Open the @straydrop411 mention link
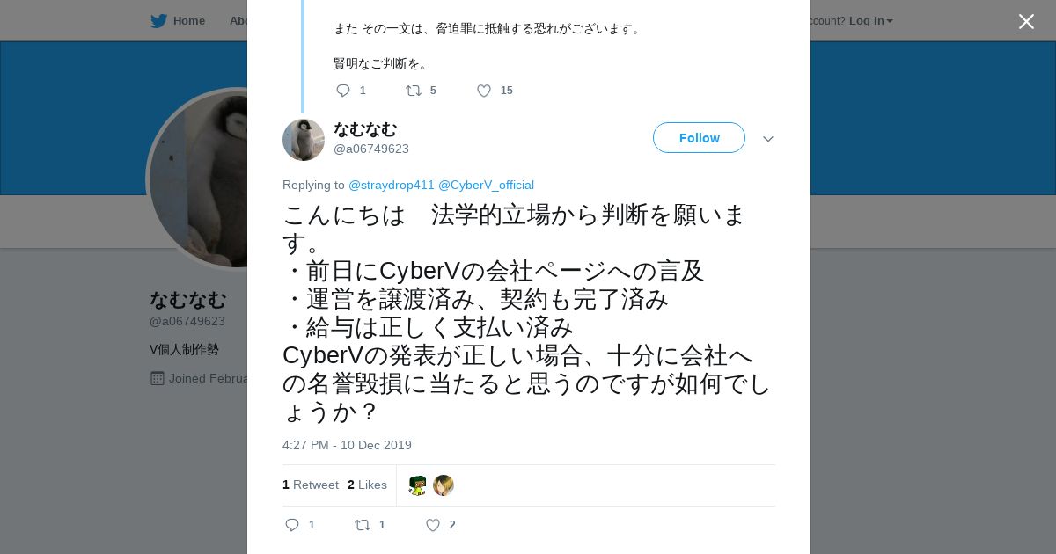 (392, 185)
